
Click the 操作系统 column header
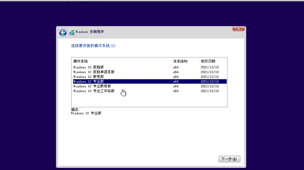[121, 61]
